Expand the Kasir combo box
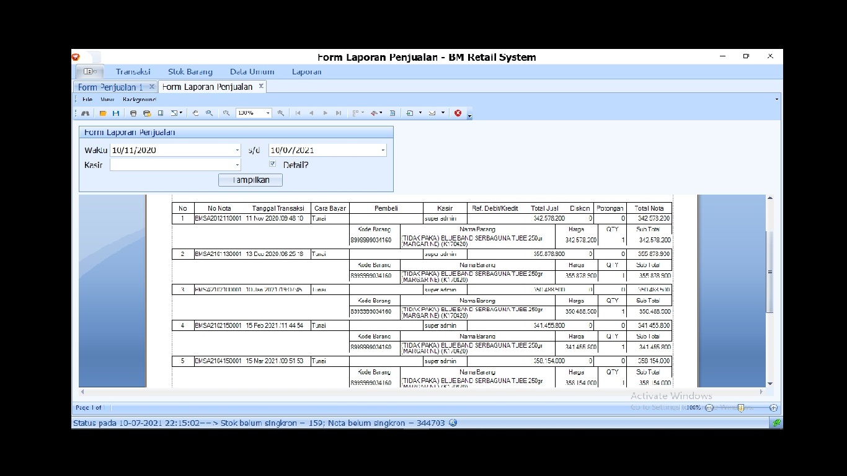 click(x=237, y=165)
